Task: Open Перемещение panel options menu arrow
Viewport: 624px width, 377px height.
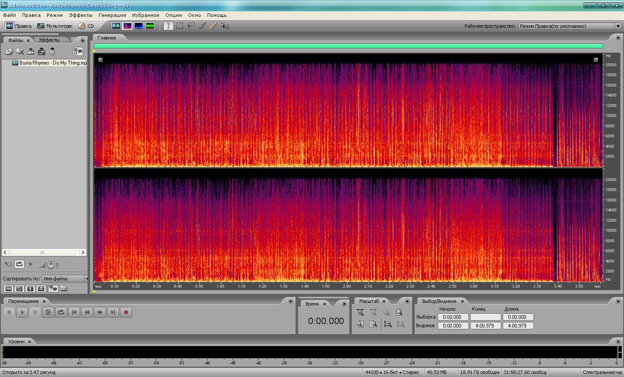Action: click(291, 301)
